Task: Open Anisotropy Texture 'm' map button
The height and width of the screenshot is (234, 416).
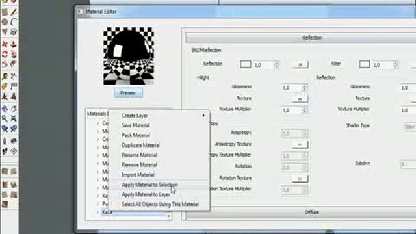Action: pyautogui.click(x=300, y=144)
